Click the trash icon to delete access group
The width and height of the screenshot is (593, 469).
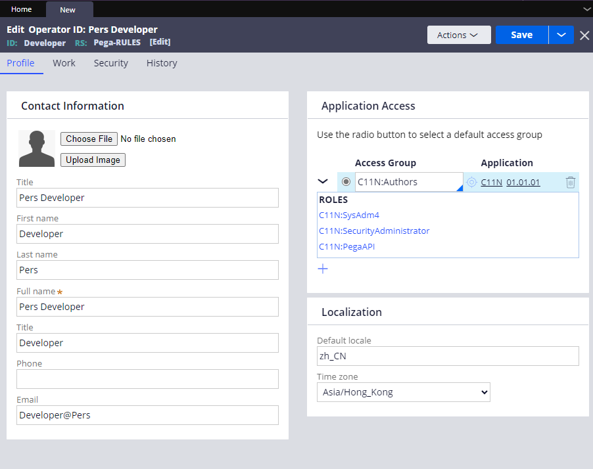(x=570, y=183)
